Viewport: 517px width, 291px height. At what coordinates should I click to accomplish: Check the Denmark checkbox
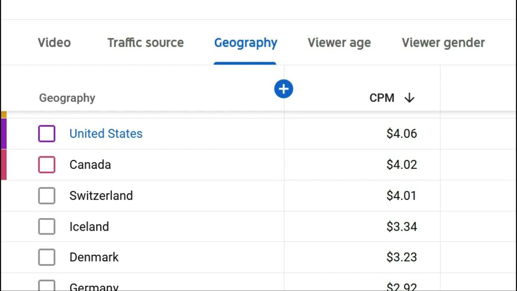pos(47,257)
